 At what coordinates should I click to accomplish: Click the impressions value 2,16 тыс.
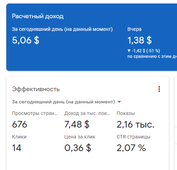(x=136, y=124)
